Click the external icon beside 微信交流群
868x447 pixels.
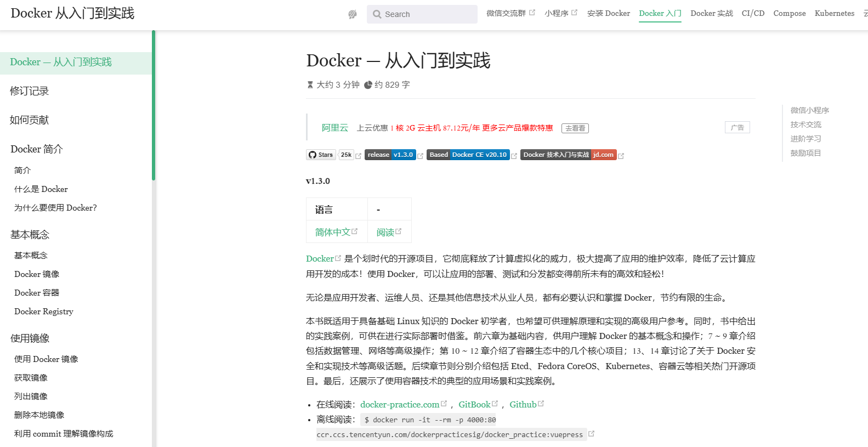[532, 12]
